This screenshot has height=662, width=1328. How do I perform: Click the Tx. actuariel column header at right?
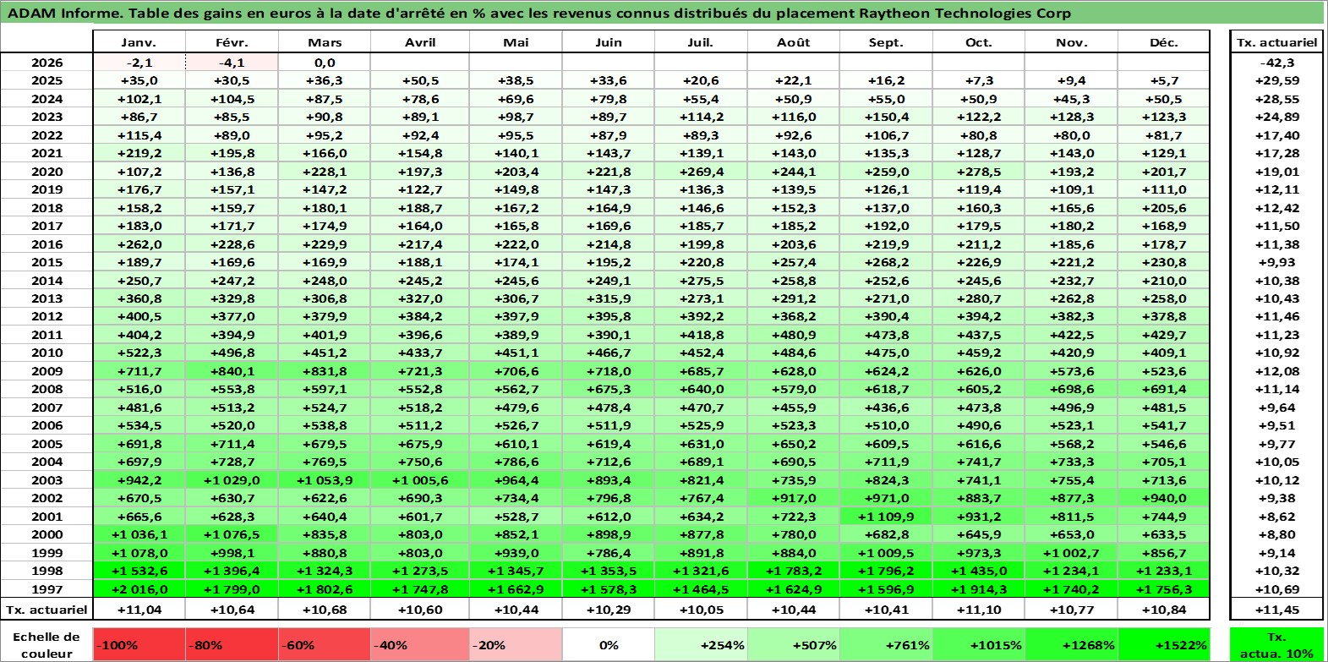click(1276, 42)
